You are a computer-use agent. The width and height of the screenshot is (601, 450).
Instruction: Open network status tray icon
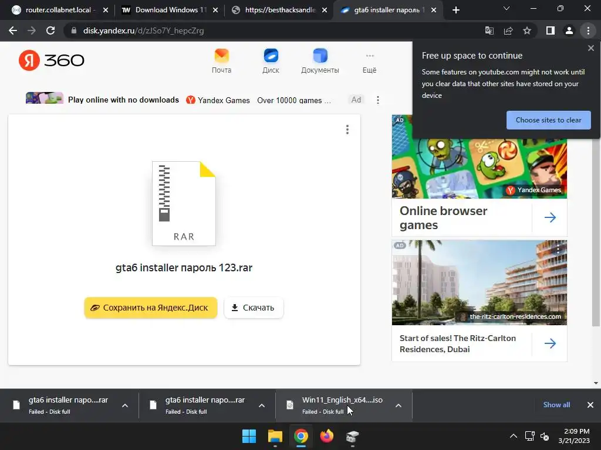[530, 436]
